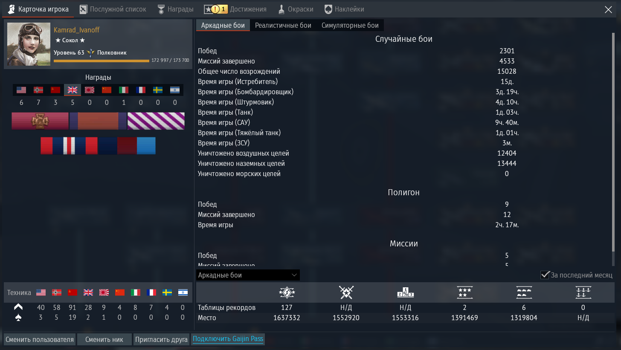Viewport: 621px width, 350px height.
Task: Click the air kills leaderboard icon with stars
Action: (x=464, y=292)
